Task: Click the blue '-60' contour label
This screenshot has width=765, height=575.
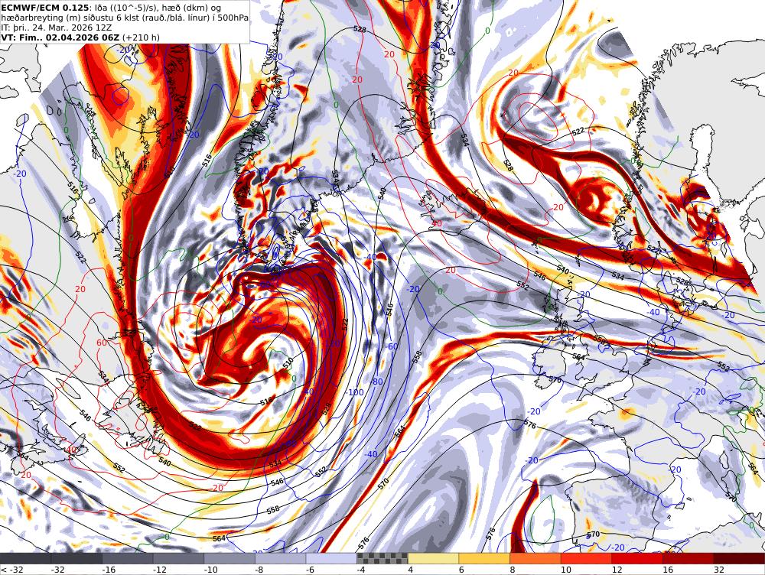Action: coord(391,346)
